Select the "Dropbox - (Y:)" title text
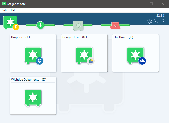 click(x=20, y=37)
